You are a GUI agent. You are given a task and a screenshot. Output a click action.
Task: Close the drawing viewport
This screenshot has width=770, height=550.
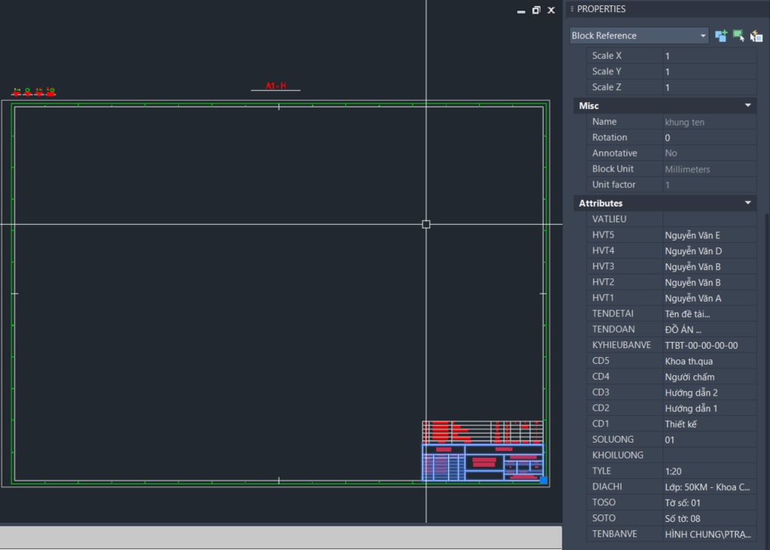pyautogui.click(x=551, y=10)
